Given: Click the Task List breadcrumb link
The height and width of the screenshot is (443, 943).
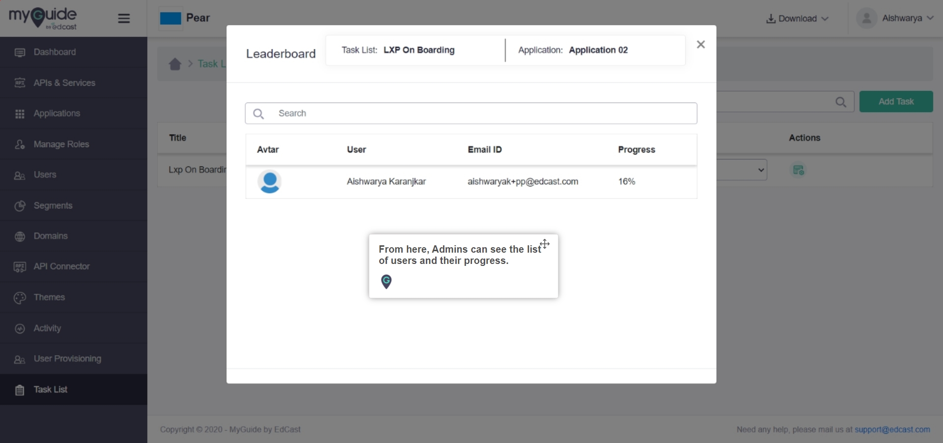Looking at the screenshot, I should point(212,64).
